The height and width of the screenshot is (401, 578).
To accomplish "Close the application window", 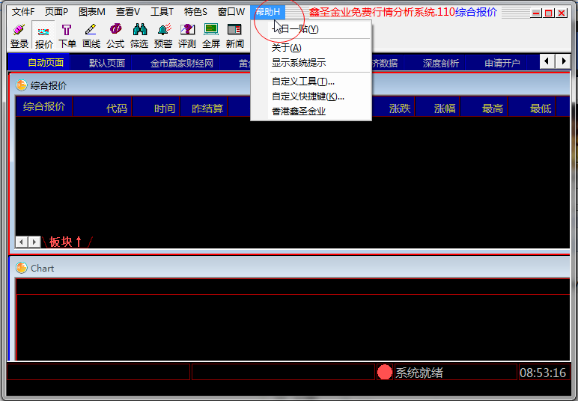I will click(x=562, y=13).
